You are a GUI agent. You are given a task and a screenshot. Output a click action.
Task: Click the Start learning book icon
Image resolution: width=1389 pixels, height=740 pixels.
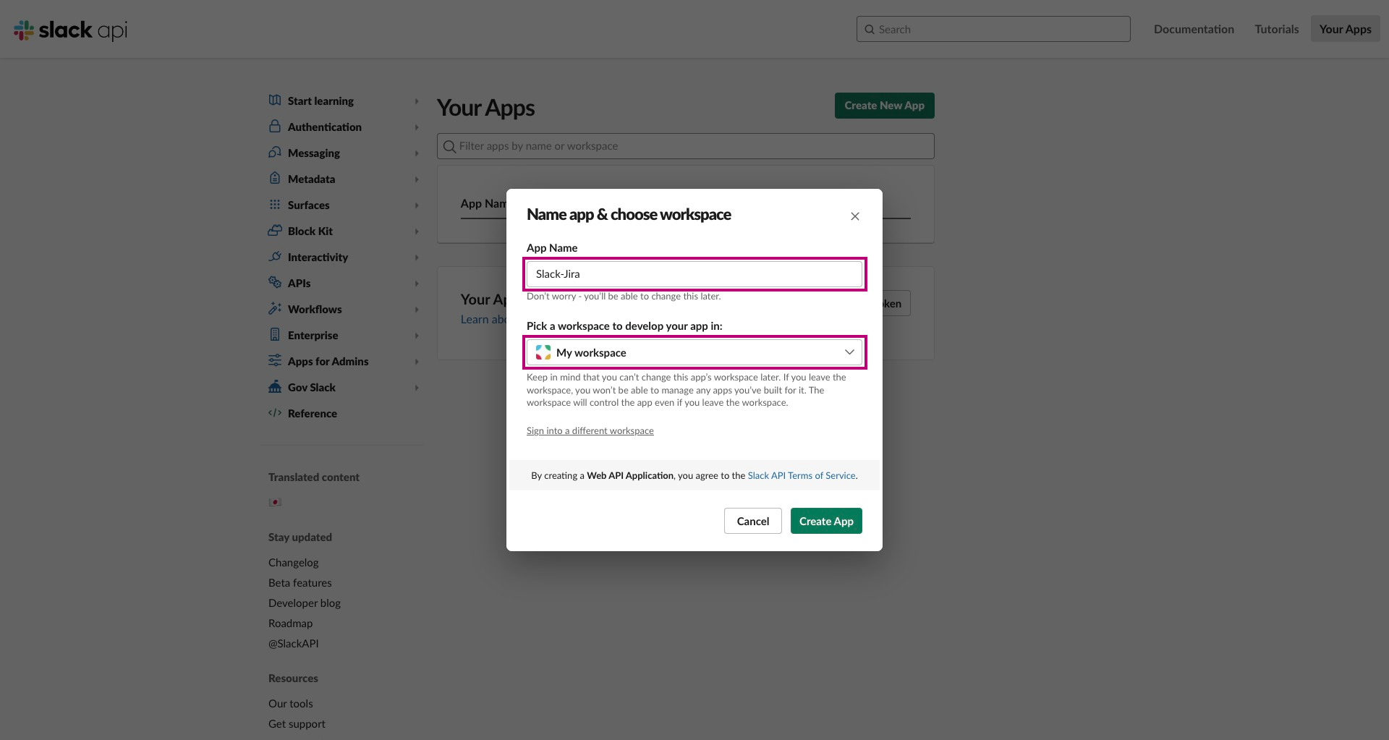[x=275, y=101]
